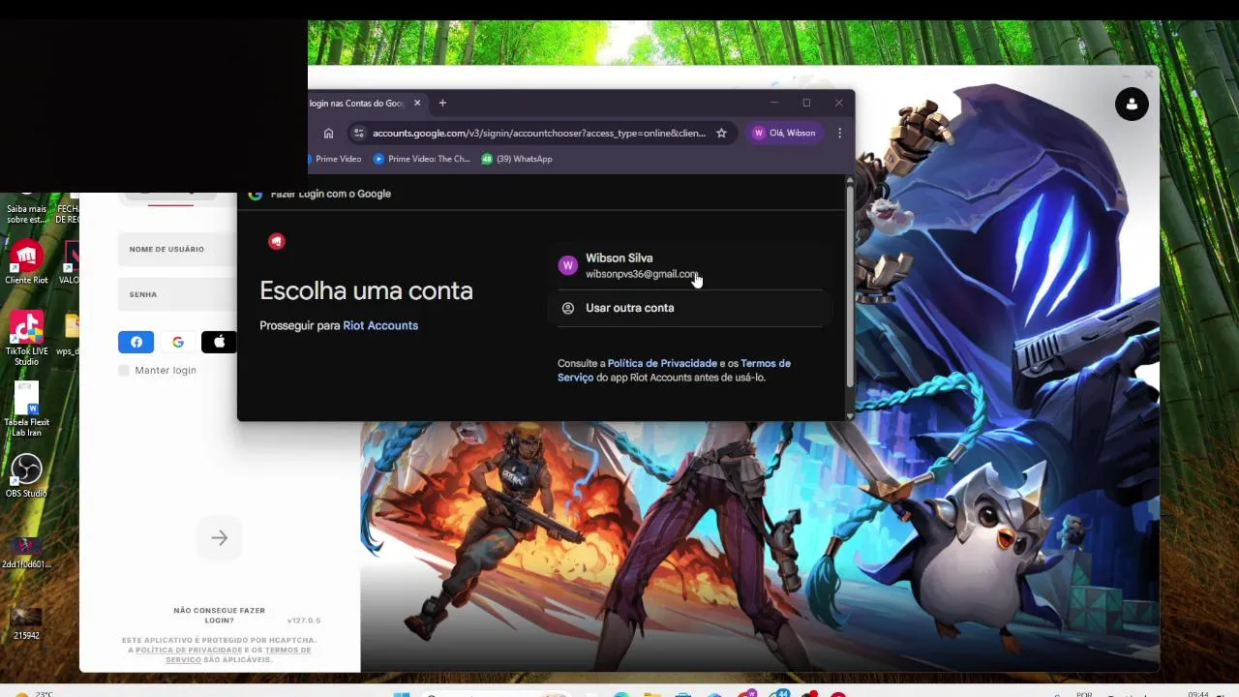Sign in with Apple in Riot Client
This screenshot has height=697, width=1239.
click(219, 342)
